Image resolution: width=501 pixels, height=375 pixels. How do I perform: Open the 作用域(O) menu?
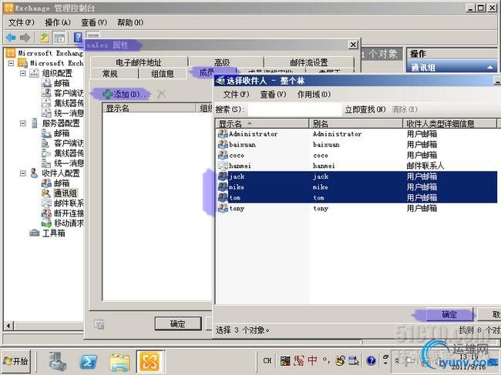(314, 95)
